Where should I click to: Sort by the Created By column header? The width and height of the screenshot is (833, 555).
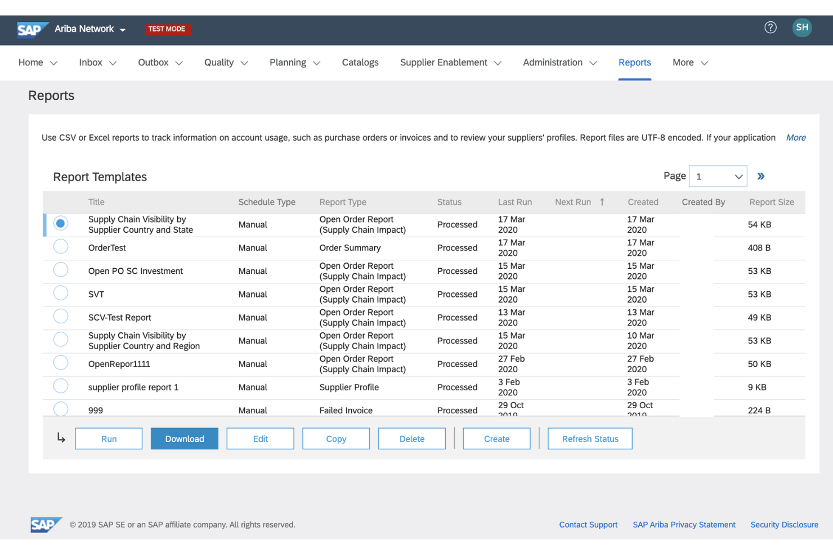tap(703, 202)
